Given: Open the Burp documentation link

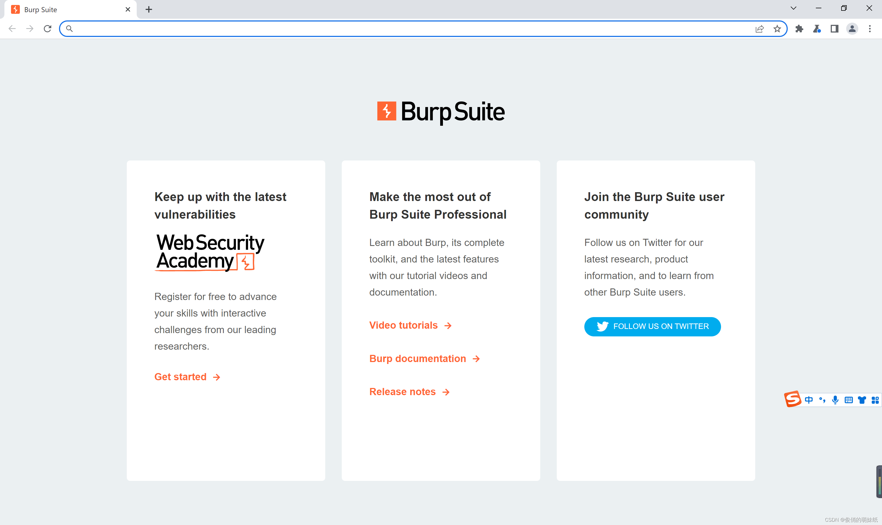Looking at the screenshot, I should coord(425,358).
